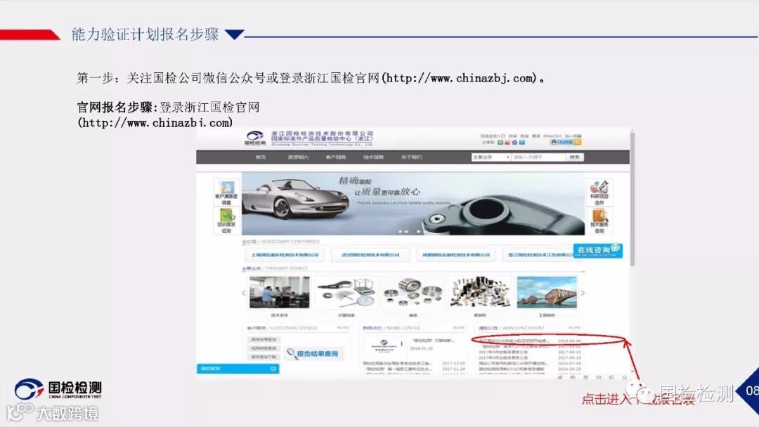Open the 科研项目合作 side icon
This screenshot has width=759, height=427.
599,192
